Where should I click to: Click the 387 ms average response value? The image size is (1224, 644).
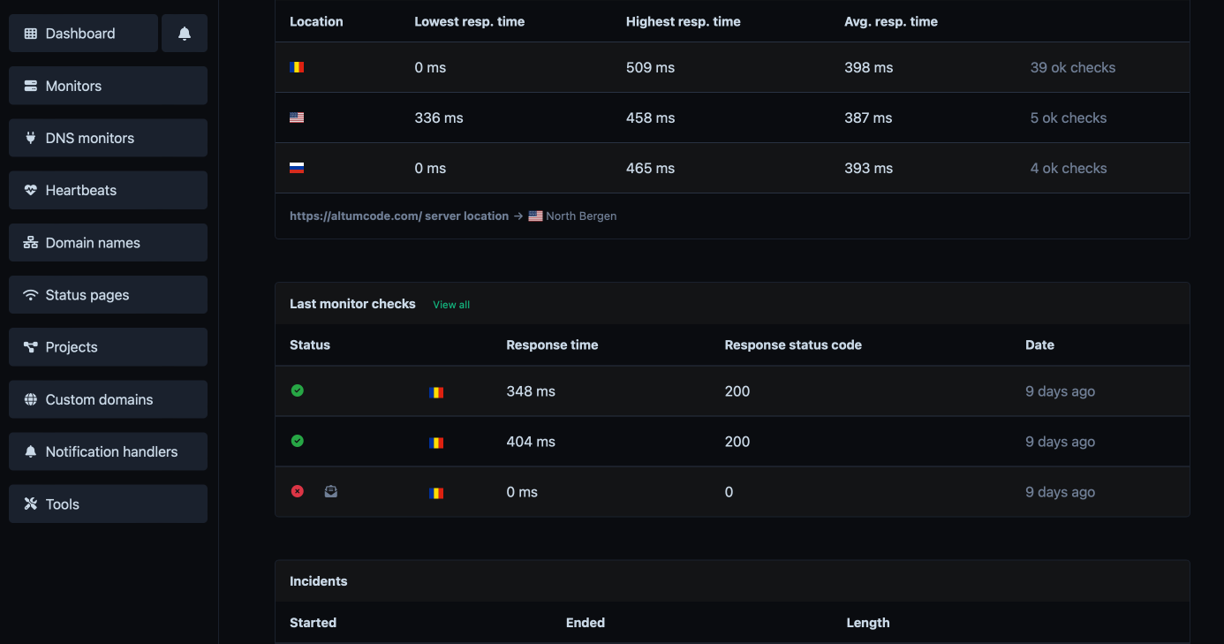[868, 117]
